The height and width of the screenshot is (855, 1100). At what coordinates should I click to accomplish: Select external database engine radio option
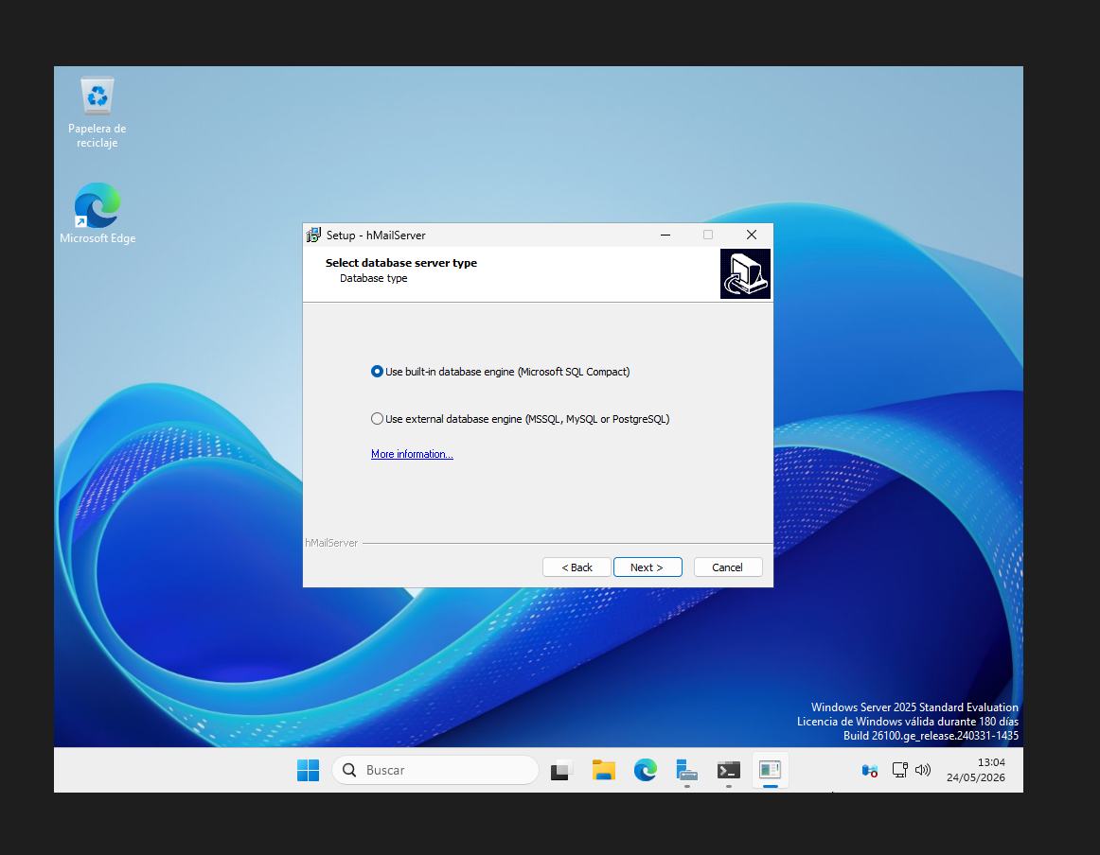(x=520, y=419)
